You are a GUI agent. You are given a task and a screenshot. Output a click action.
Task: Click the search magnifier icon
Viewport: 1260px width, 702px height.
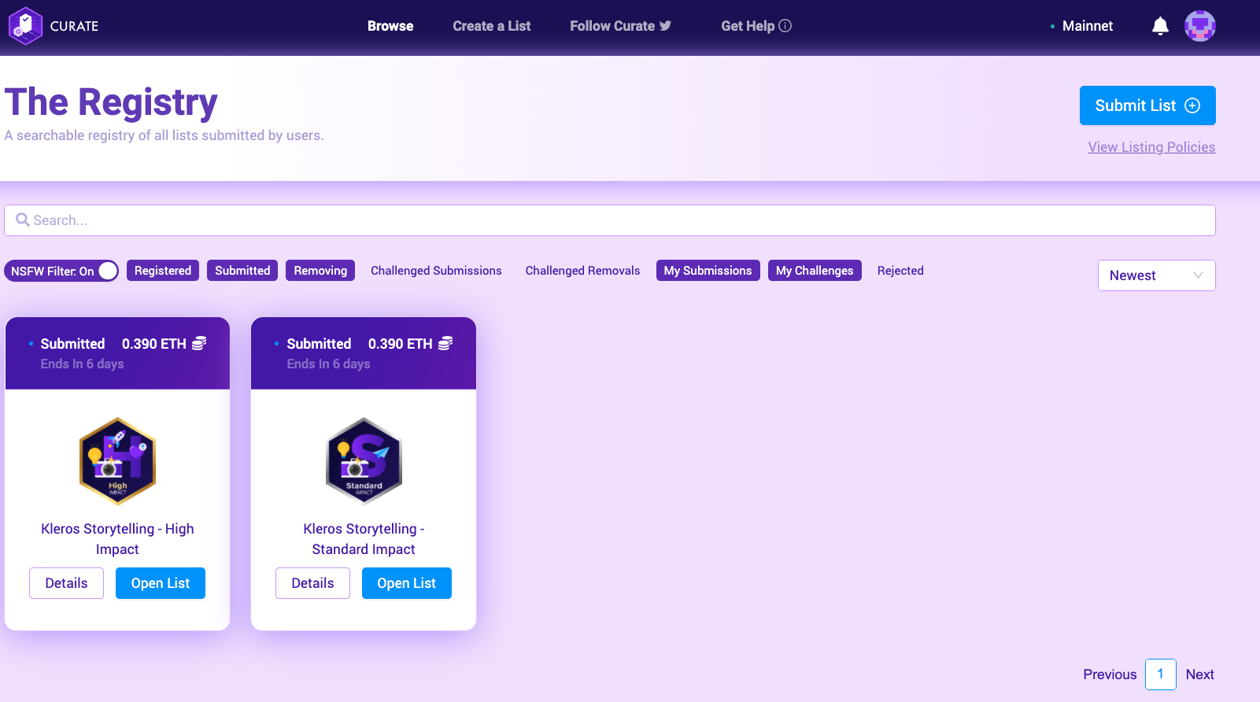[x=23, y=220]
